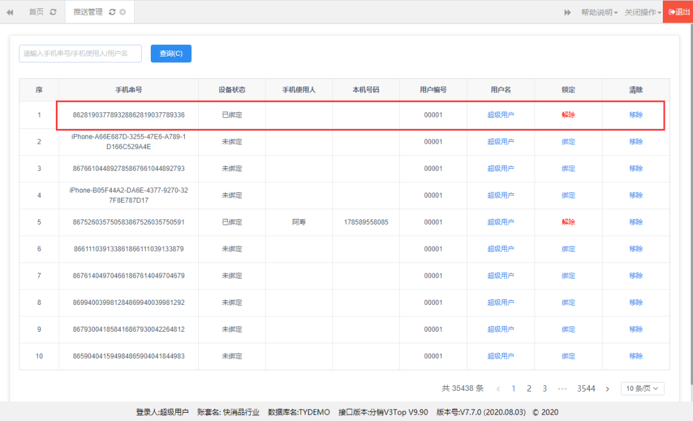Click 移除 in row 7

coord(636,276)
